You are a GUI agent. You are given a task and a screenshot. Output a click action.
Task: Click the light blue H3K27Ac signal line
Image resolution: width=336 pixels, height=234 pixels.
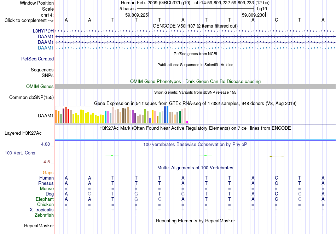click(195, 140)
